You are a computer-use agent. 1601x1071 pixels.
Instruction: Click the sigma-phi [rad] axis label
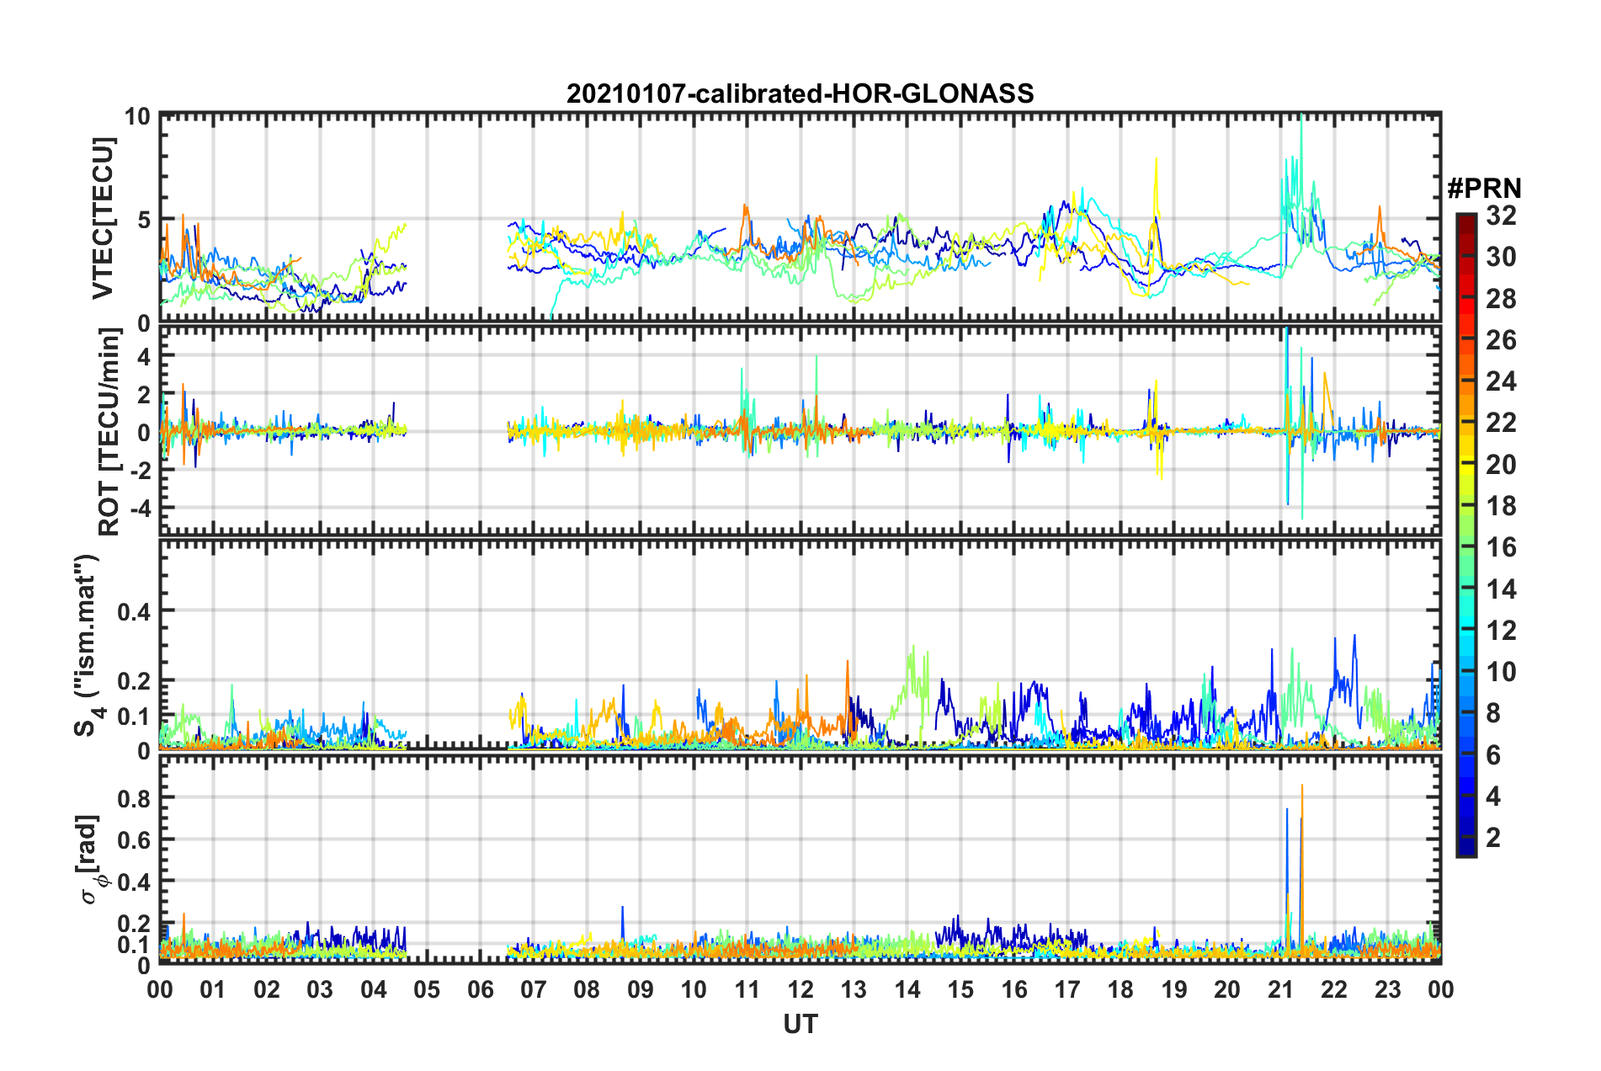click(91, 859)
